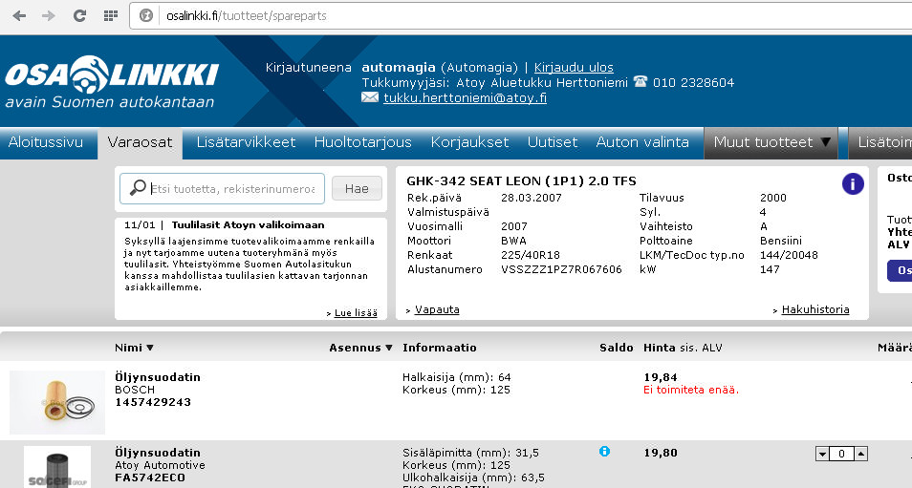
Task: Click the red 'Ei toimiteta enää.' notice
Action: 691,390
